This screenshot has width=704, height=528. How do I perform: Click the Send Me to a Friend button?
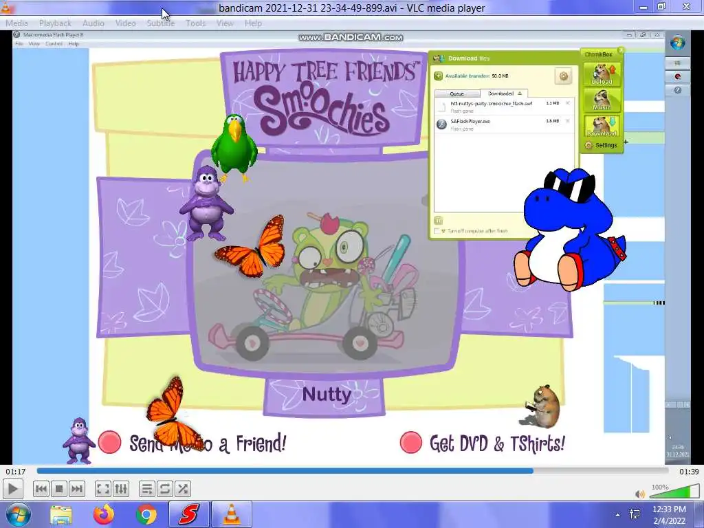[x=192, y=443]
